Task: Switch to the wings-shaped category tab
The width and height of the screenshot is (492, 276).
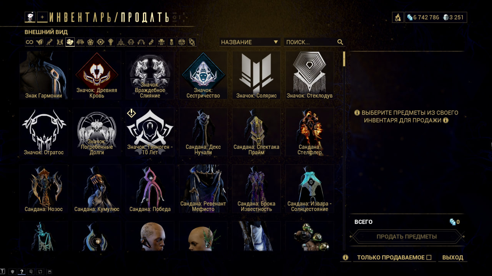Action: [40, 42]
